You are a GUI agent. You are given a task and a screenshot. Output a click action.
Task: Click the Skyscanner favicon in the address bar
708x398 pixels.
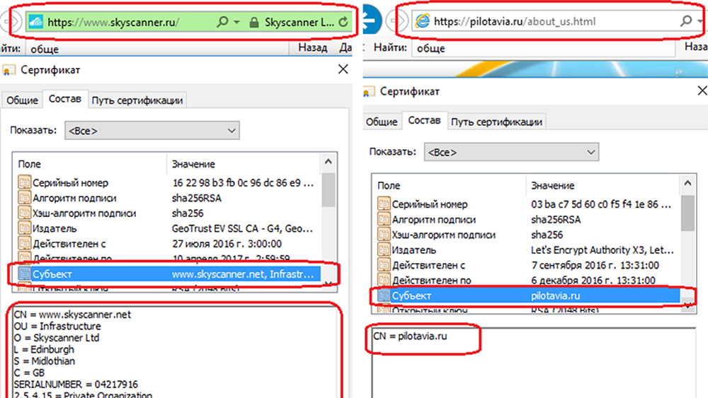click(x=35, y=22)
